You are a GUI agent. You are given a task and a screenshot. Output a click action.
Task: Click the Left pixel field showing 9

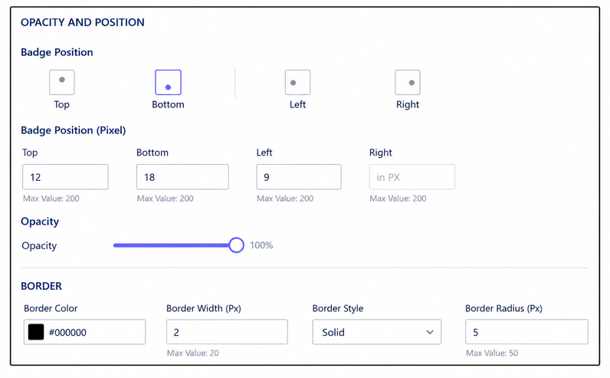[x=299, y=177]
